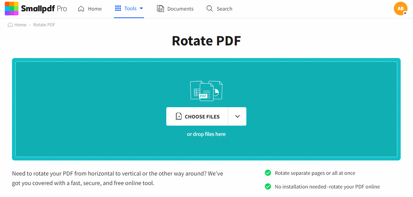Expand the Tools dropdown menu
Screen dimensions: 413x197
pos(141,9)
